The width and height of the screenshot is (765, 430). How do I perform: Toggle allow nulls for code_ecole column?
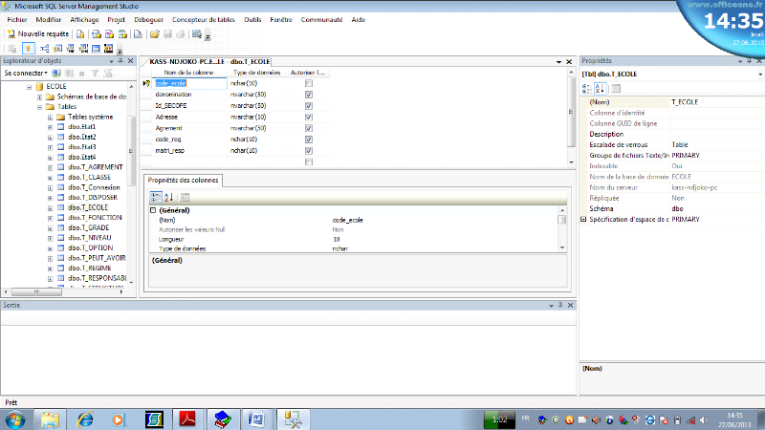(308, 83)
